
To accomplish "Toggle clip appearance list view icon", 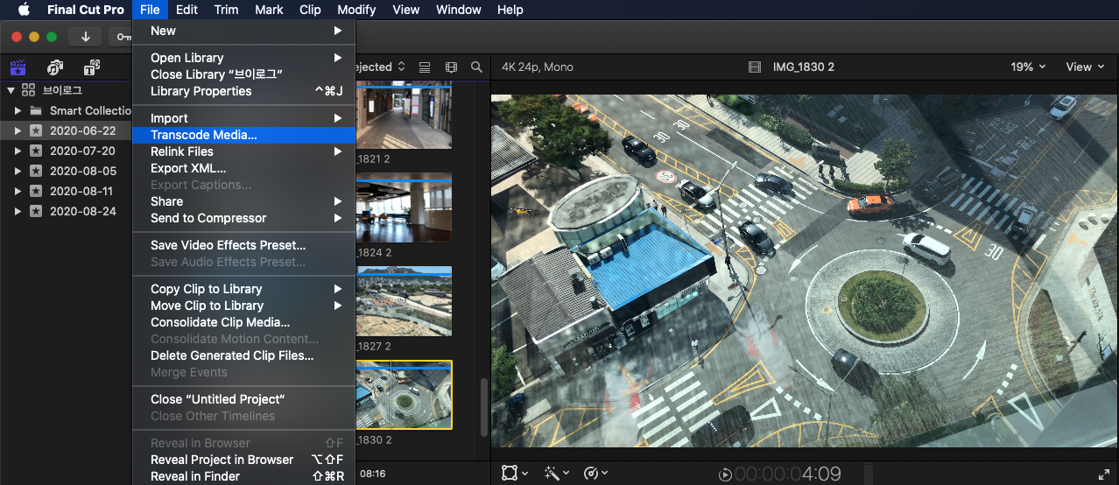I will 425,67.
